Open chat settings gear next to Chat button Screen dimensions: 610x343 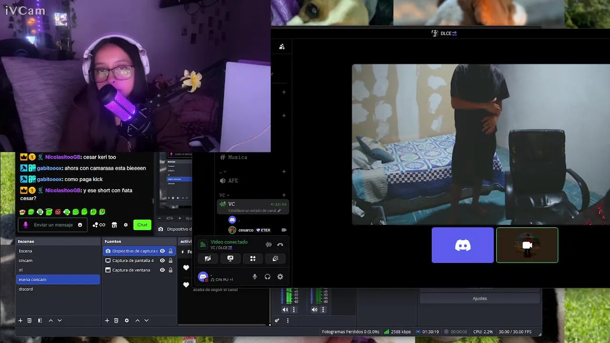pyautogui.click(x=126, y=225)
